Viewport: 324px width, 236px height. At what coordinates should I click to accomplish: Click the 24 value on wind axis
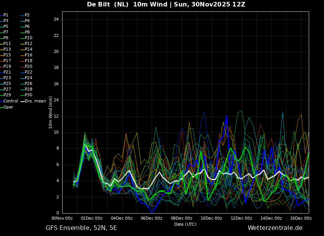(56, 19)
